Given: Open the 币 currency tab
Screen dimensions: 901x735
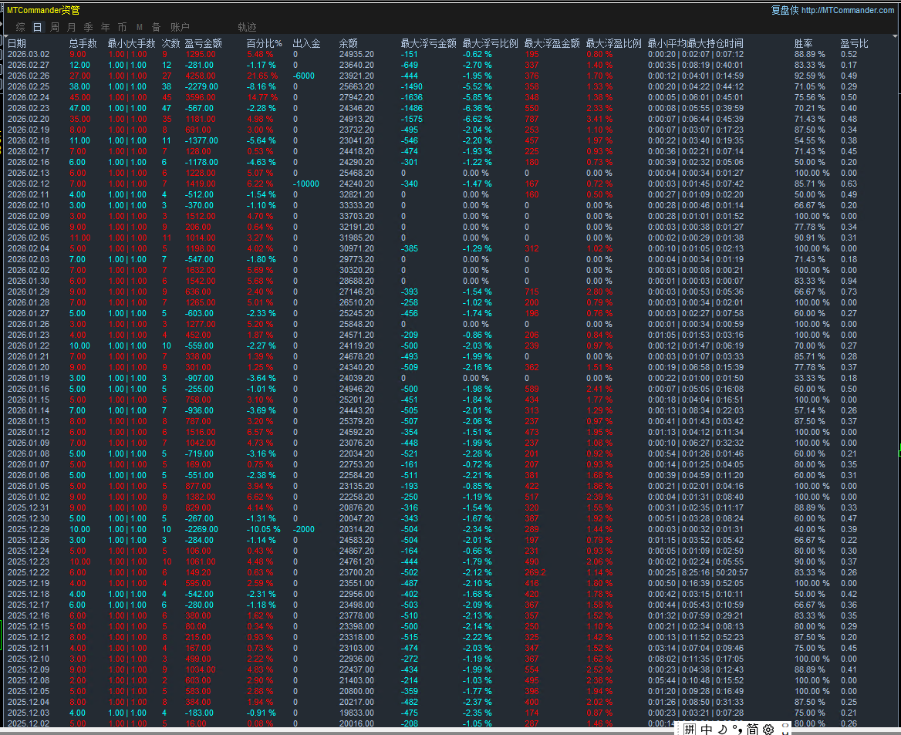Looking at the screenshot, I should pyautogui.click(x=122, y=27).
